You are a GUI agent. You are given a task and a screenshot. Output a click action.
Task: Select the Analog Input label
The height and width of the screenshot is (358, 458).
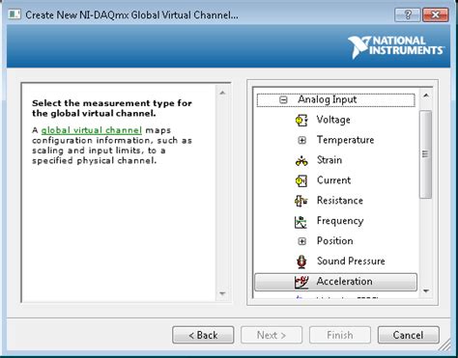coord(328,99)
